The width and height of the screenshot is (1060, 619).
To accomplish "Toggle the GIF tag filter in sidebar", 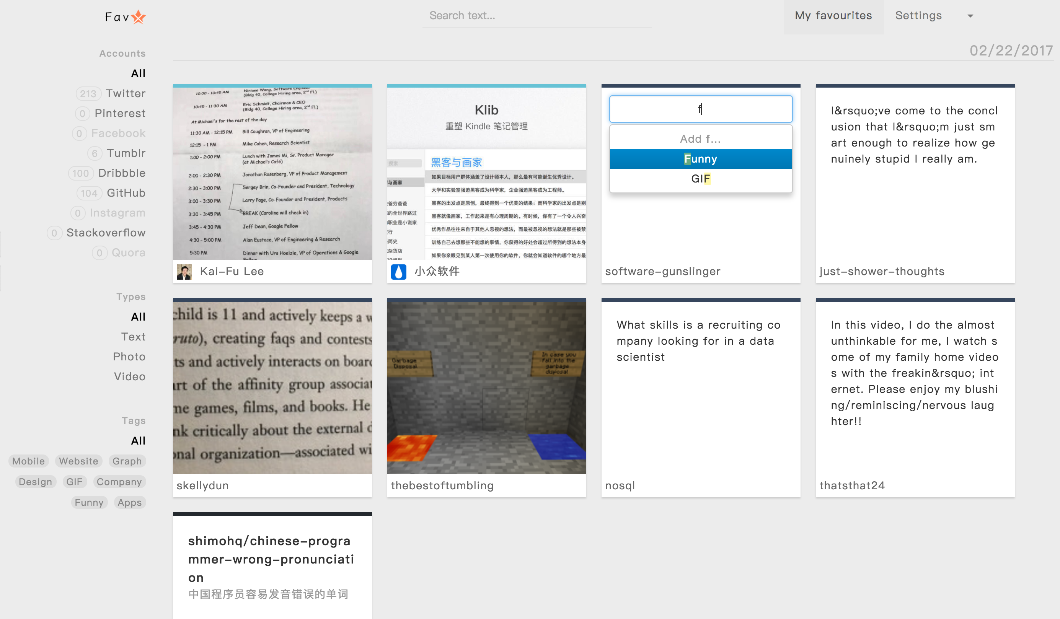I will click(75, 482).
